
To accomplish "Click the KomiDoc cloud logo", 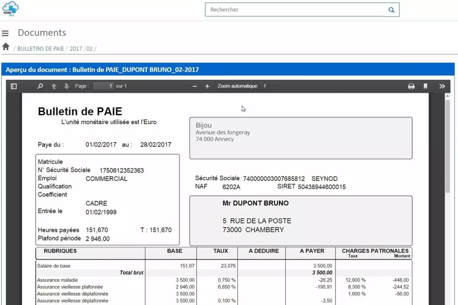I will (10, 9).
